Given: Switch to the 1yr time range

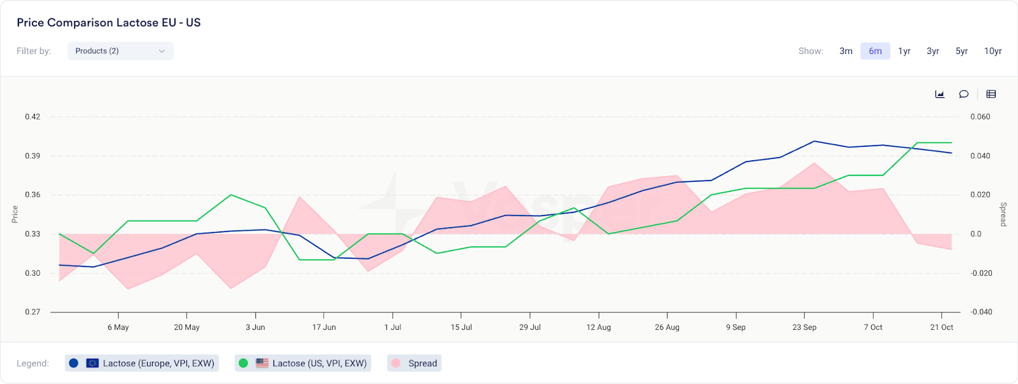Looking at the screenshot, I should [904, 51].
